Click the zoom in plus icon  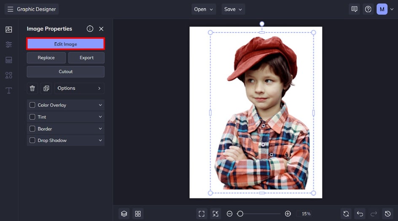click(288, 214)
